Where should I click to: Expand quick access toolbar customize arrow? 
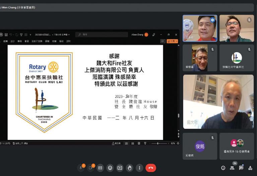pos(30,35)
